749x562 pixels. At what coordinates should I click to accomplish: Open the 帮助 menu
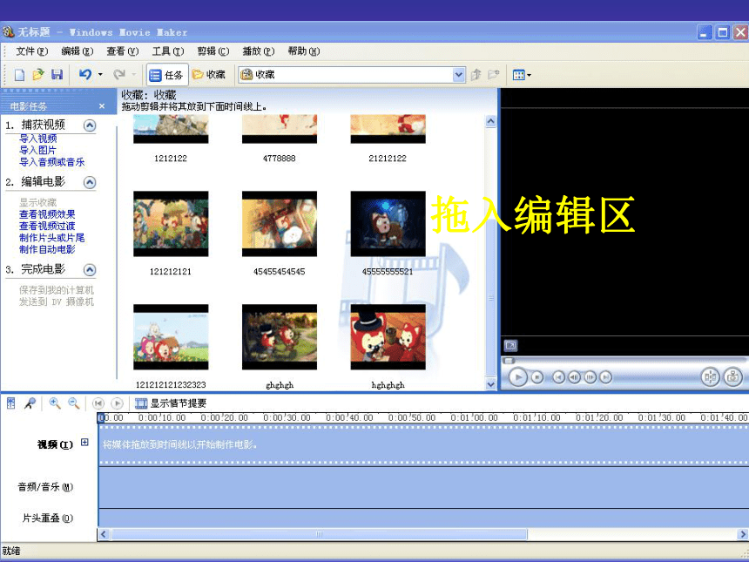(304, 51)
